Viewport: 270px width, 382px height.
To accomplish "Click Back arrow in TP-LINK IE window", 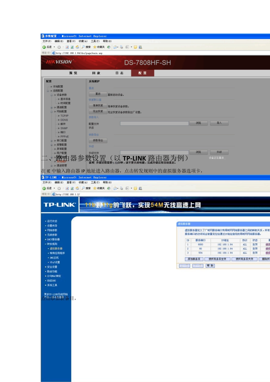I will tap(44, 188).
